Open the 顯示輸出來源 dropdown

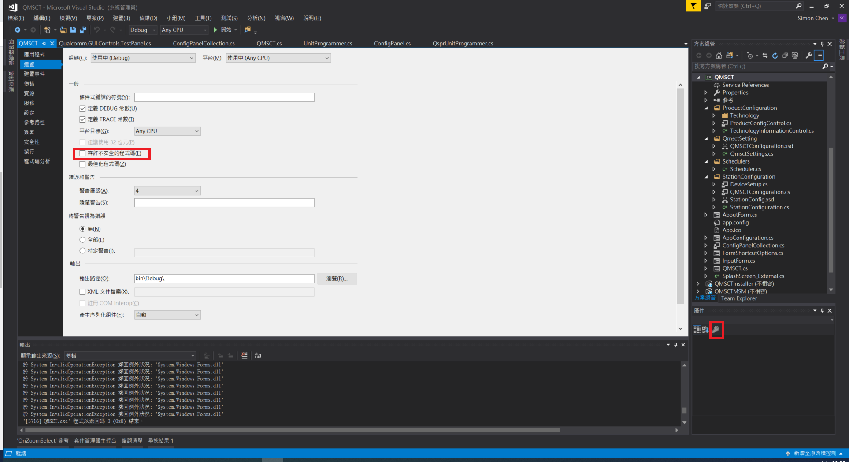click(130, 356)
